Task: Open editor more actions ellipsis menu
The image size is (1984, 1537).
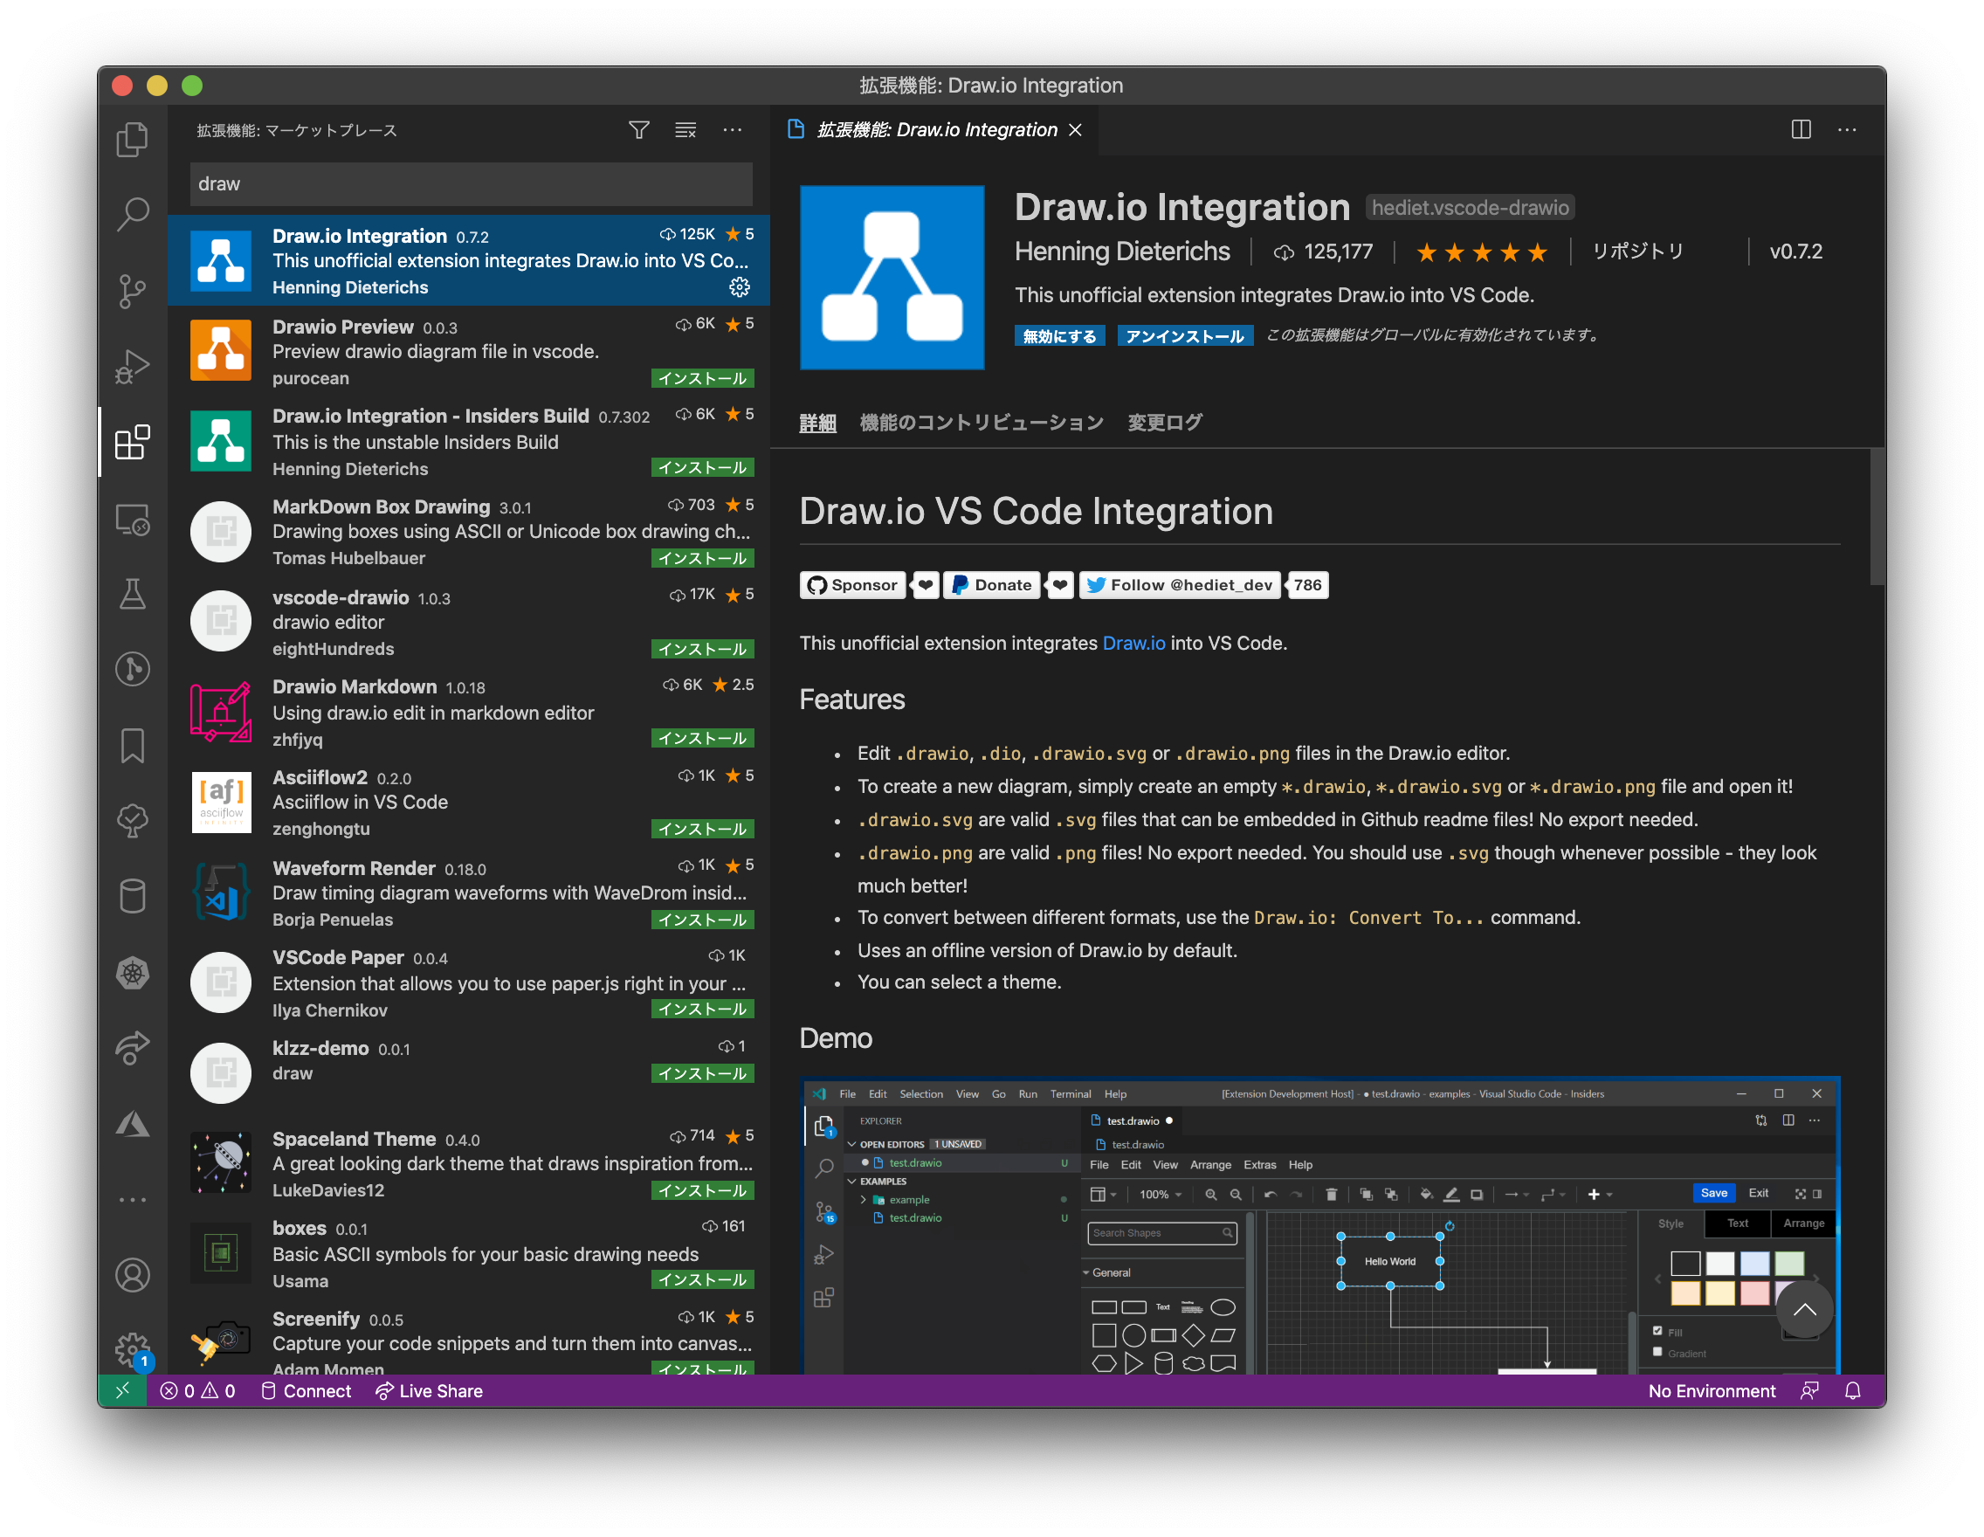Action: click(x=1847, y=130)
